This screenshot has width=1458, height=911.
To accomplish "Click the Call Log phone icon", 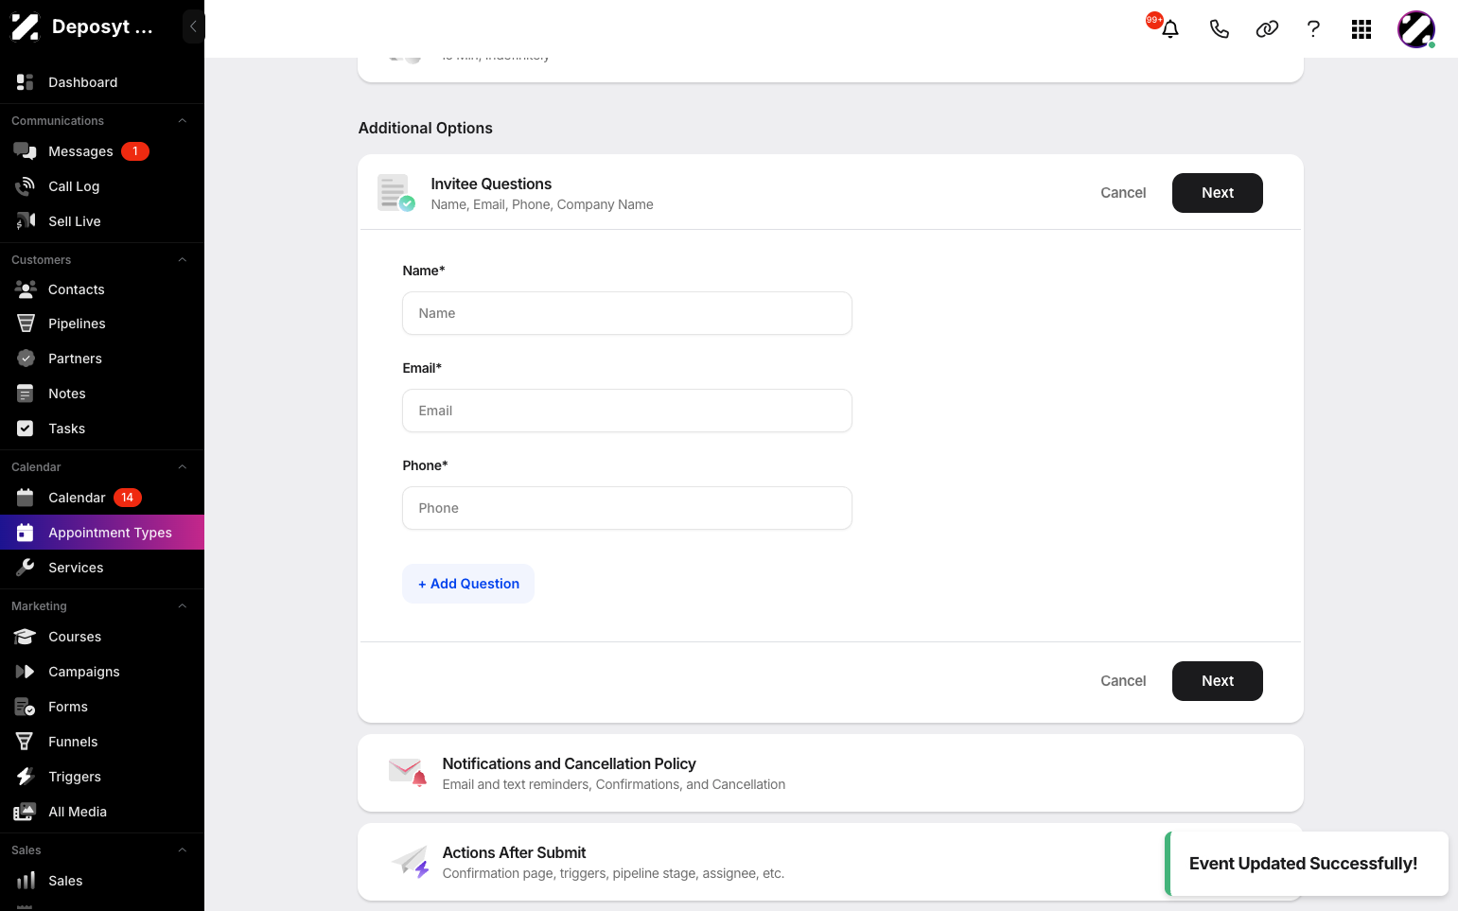I will 26,186.
